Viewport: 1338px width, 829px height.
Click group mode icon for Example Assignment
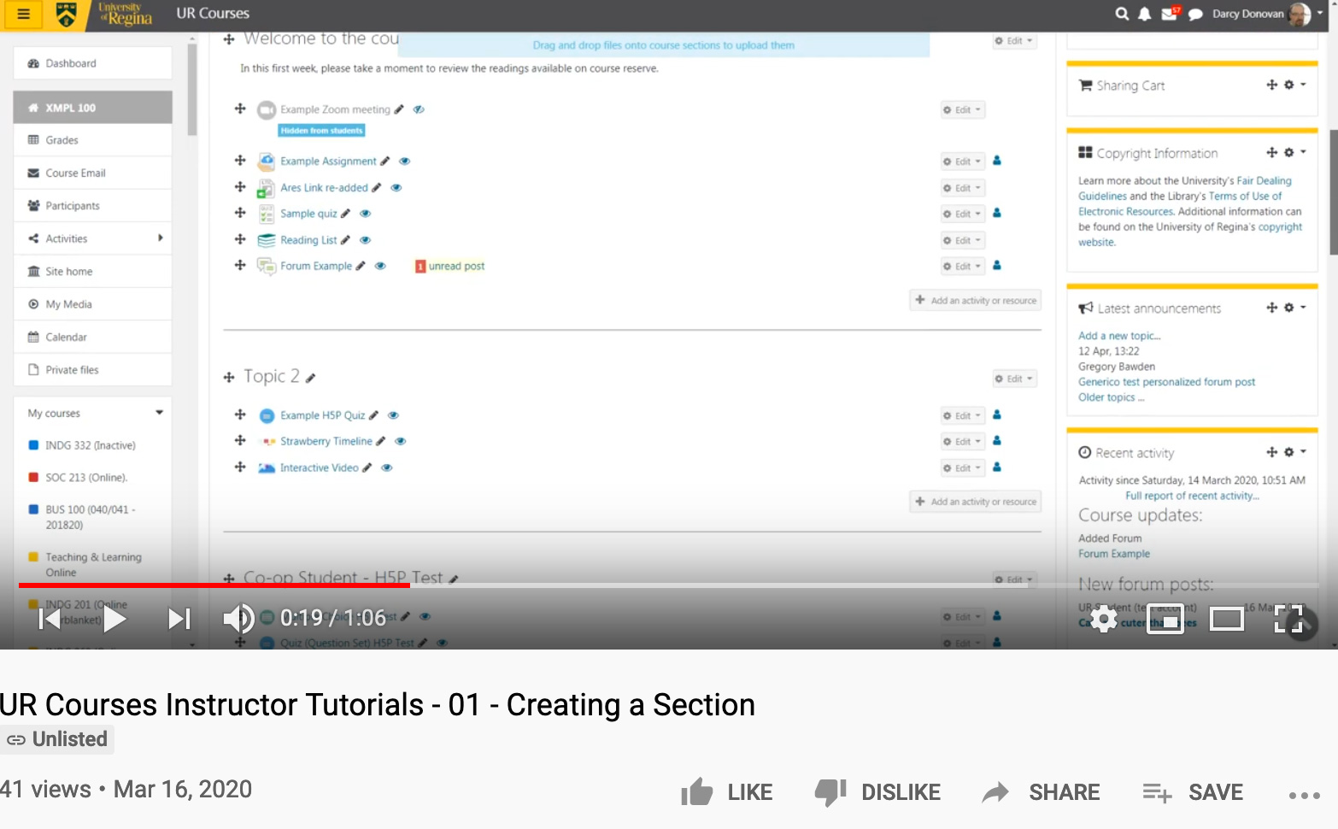[997, 161]
